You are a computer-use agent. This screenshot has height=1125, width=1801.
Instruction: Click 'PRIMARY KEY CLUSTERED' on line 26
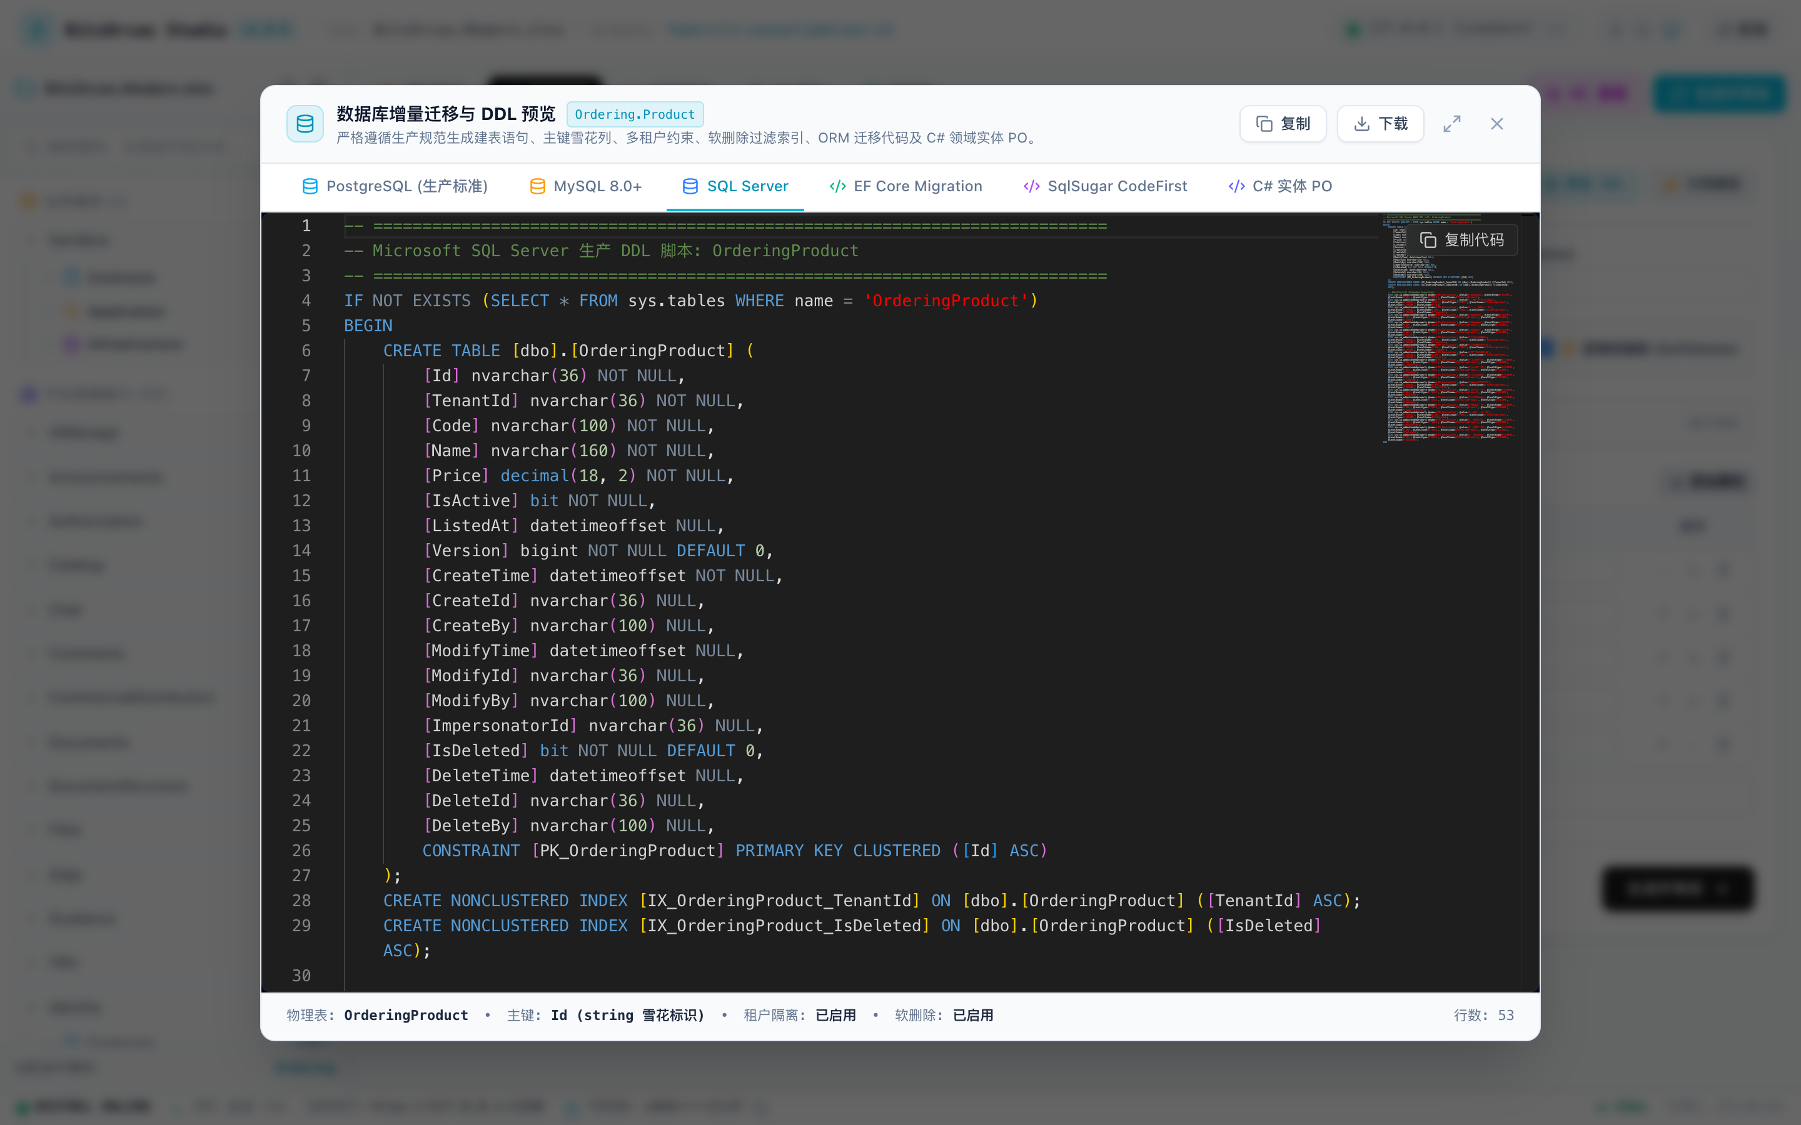click(838, 851)
